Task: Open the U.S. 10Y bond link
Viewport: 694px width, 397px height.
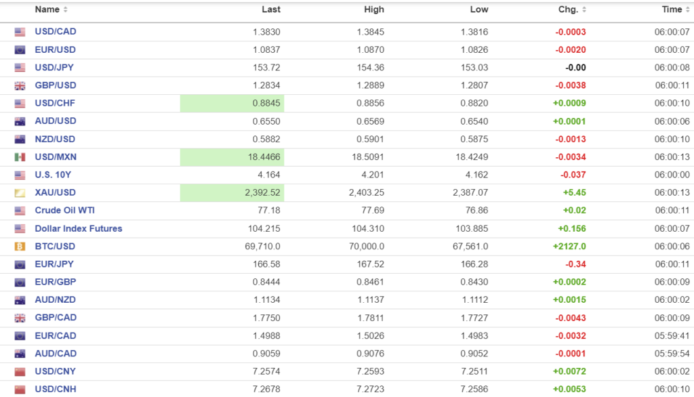Action: point(53,175)
